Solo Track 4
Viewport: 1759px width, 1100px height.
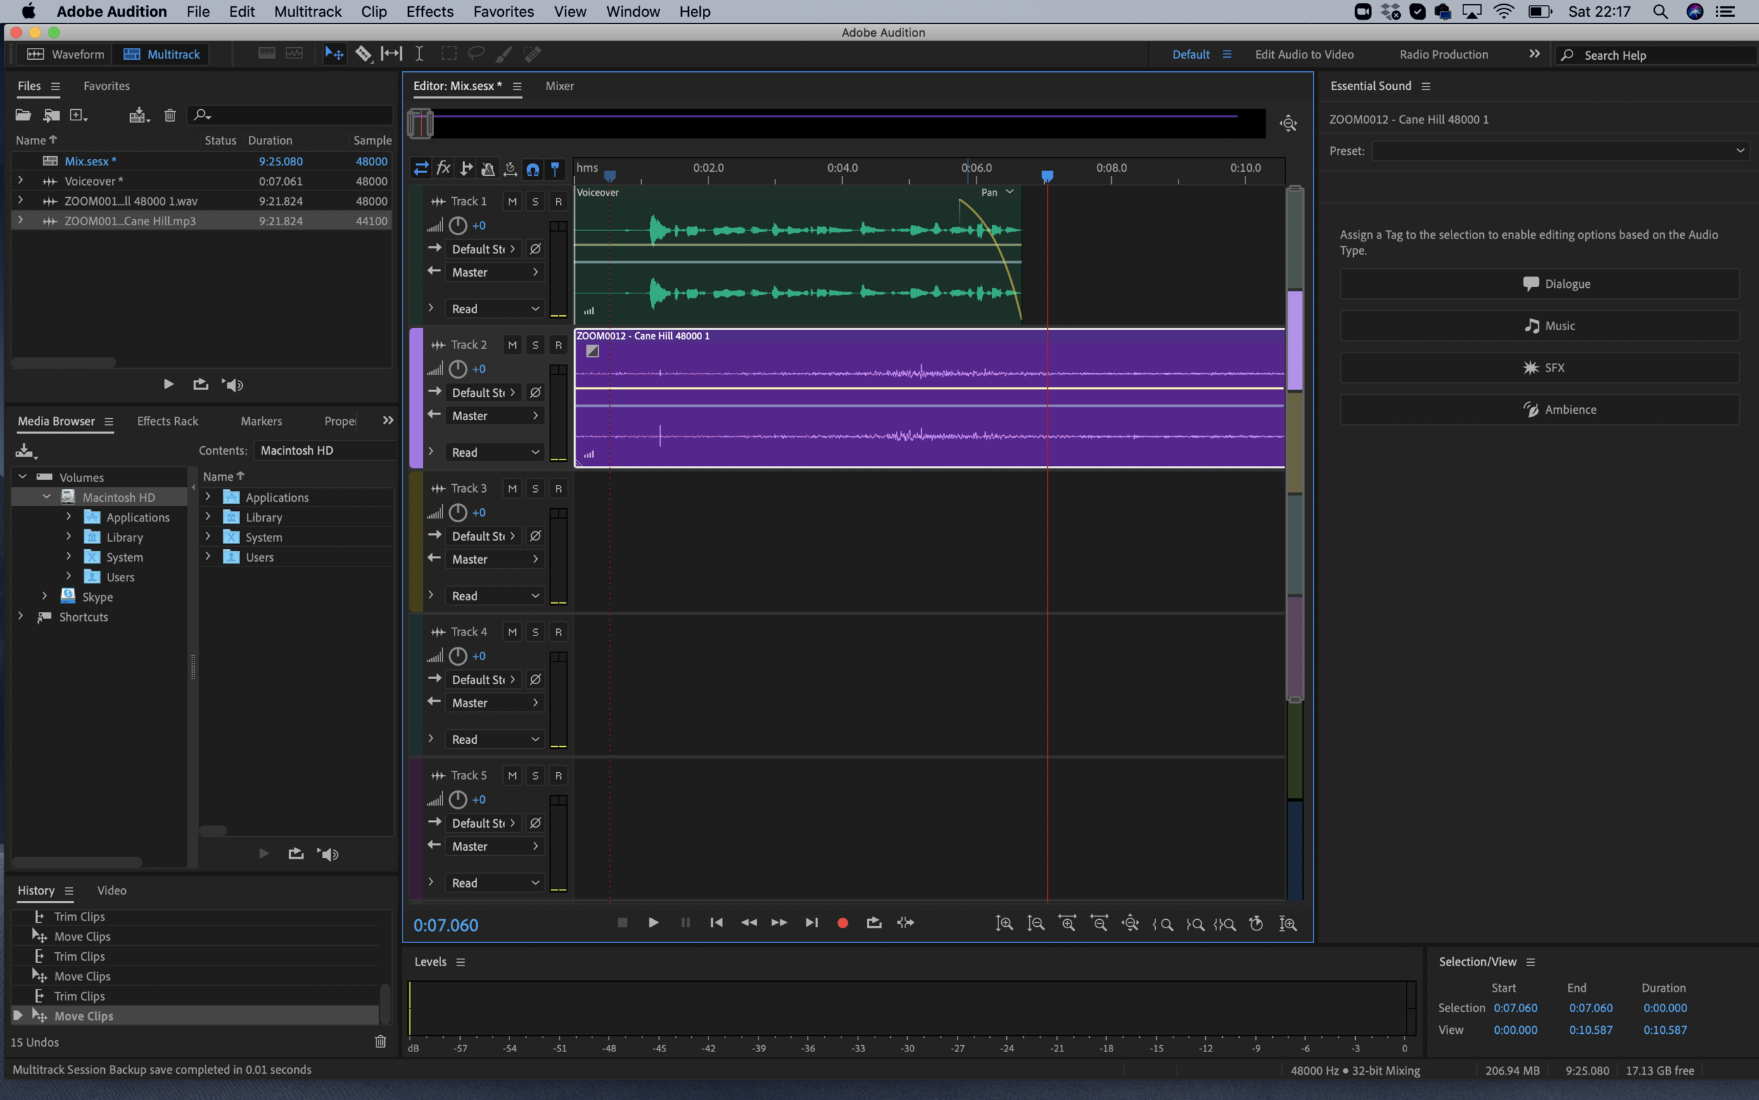coord(535,632)
